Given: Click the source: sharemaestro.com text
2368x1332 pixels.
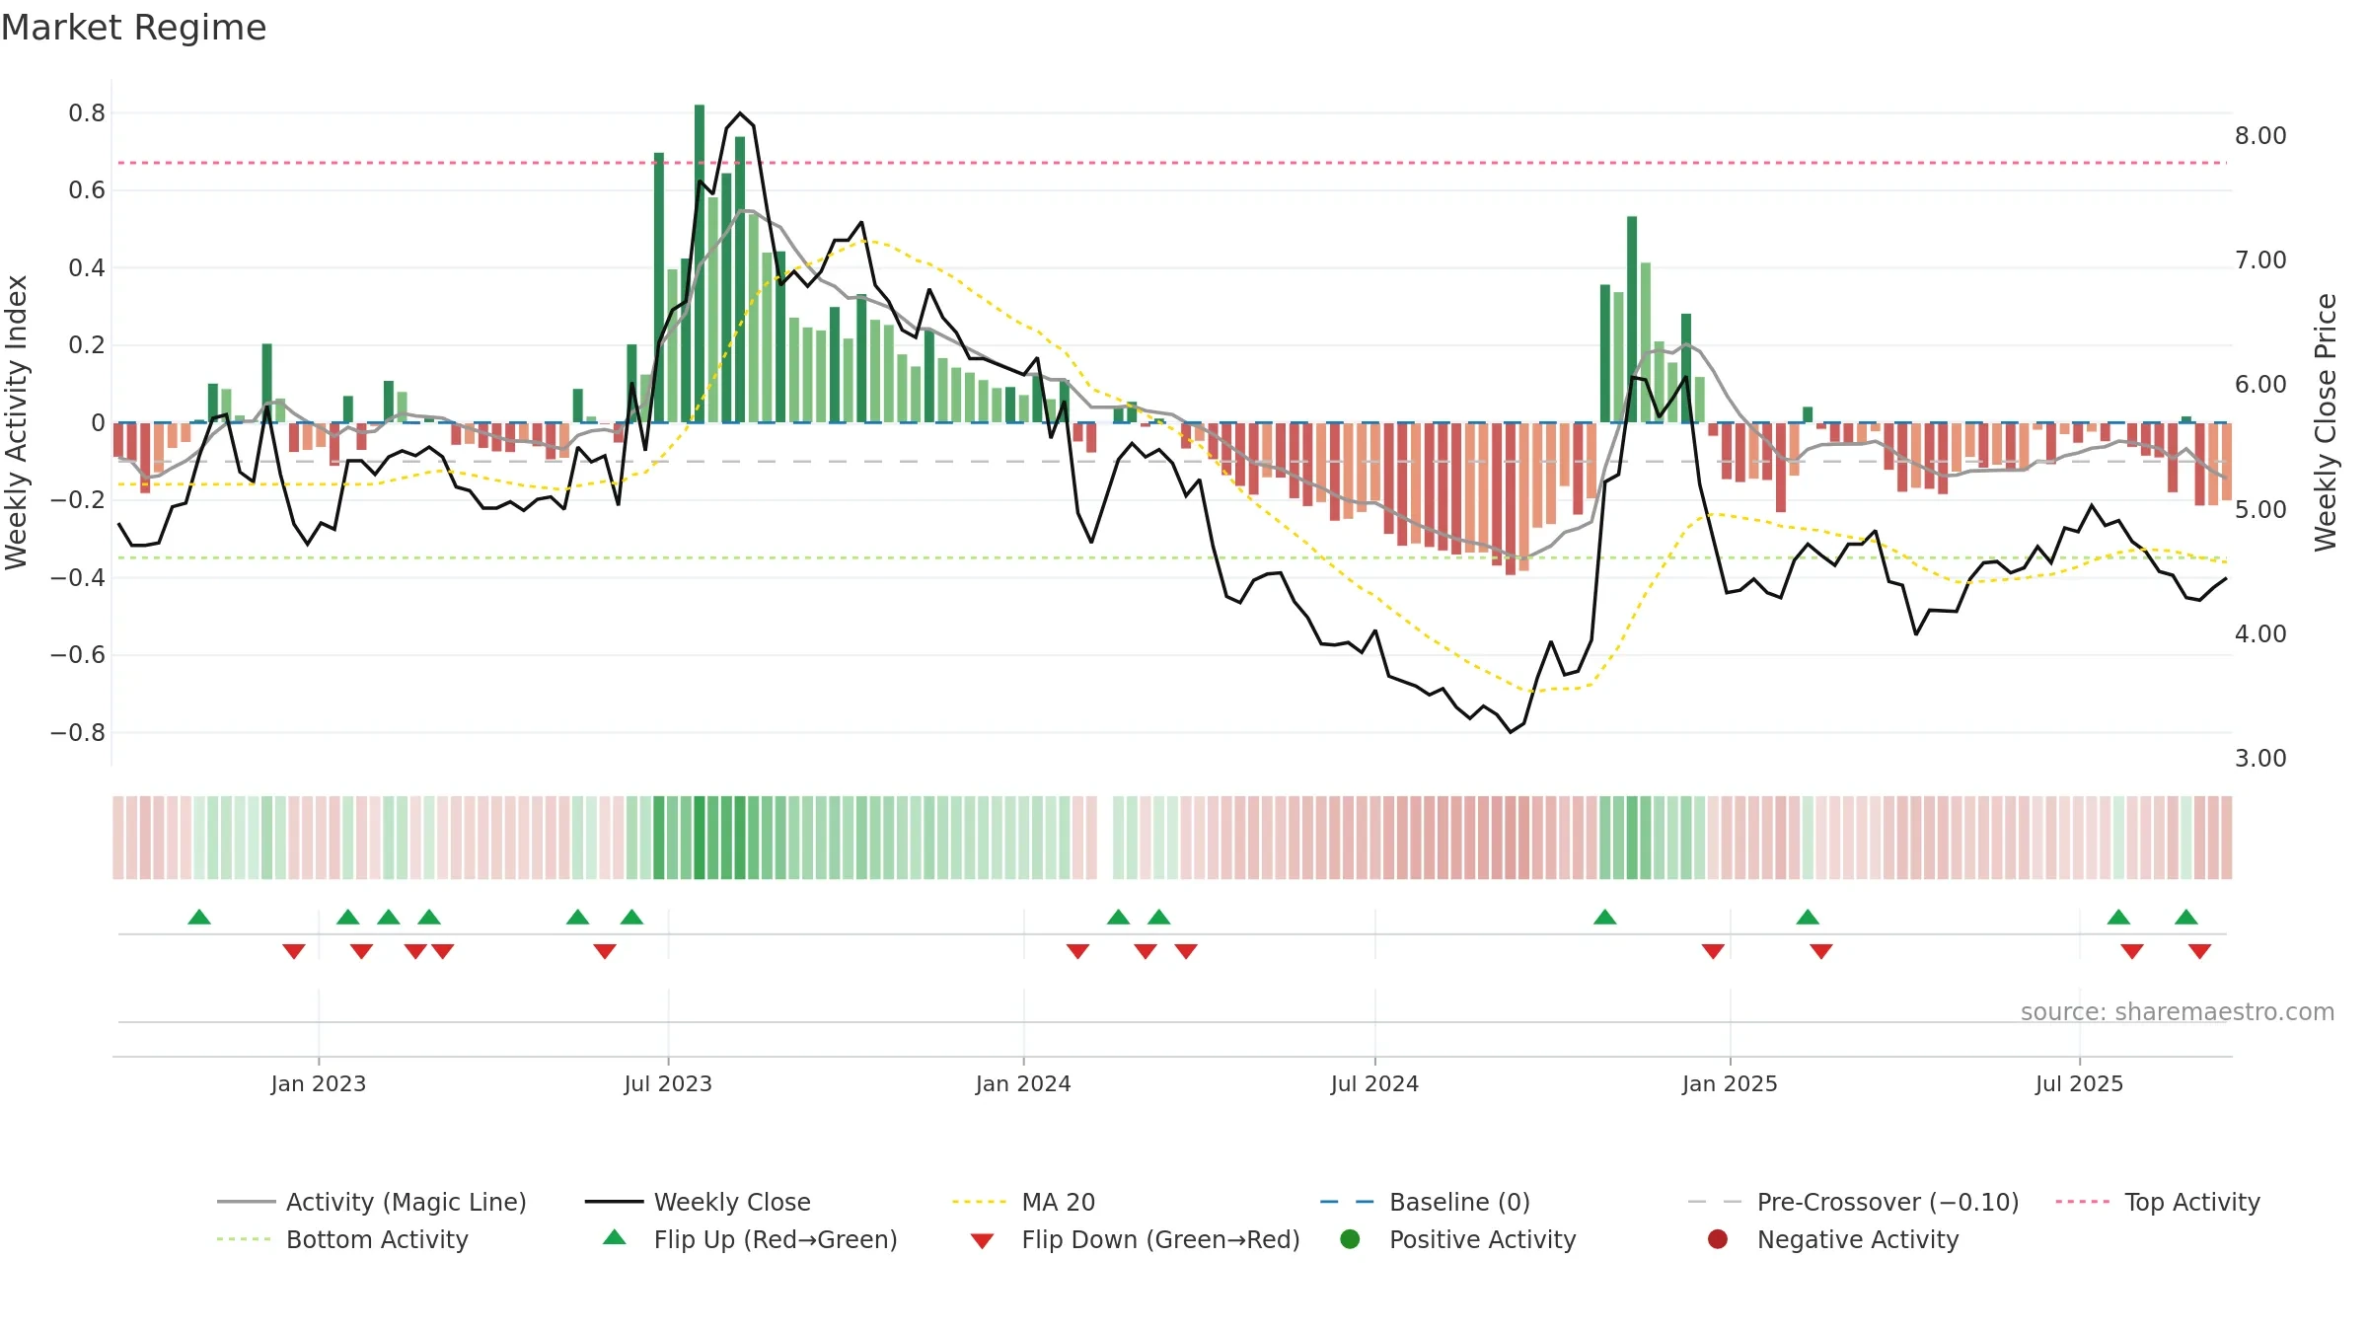Looking at the screenshot, I should coord(2178,1011).
